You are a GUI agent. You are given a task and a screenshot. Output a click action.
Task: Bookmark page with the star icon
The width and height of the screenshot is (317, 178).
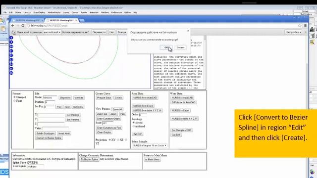coord(300,26)
